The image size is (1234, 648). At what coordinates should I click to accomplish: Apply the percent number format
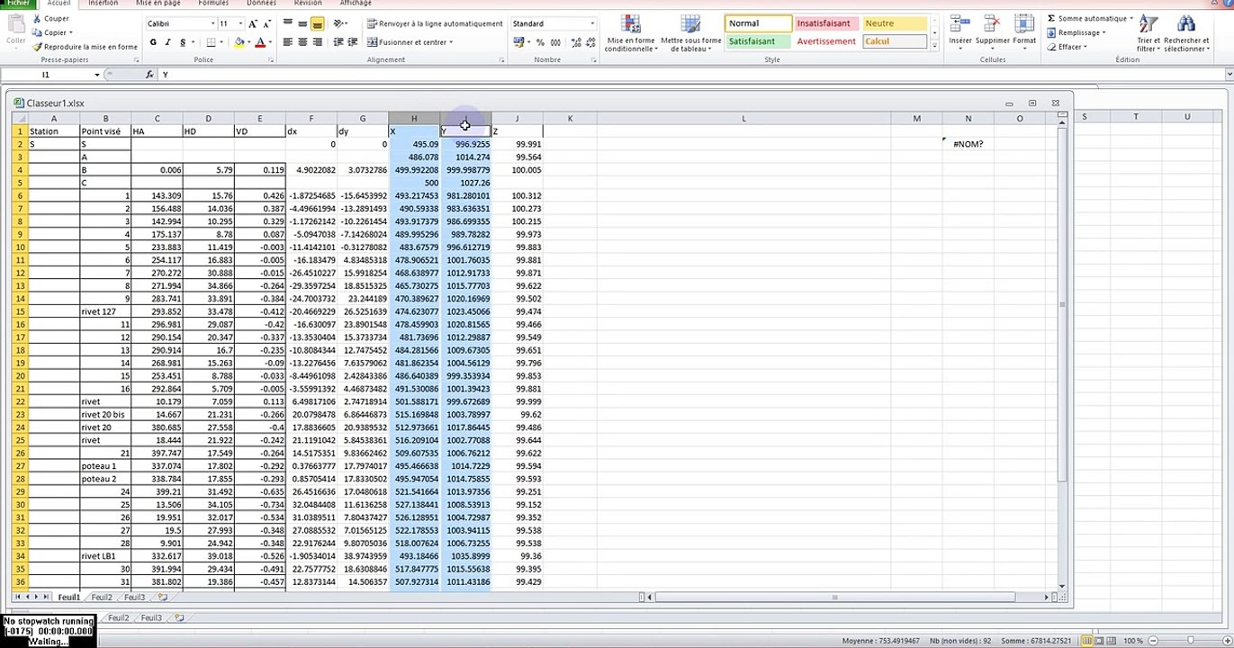coord(540,42)
